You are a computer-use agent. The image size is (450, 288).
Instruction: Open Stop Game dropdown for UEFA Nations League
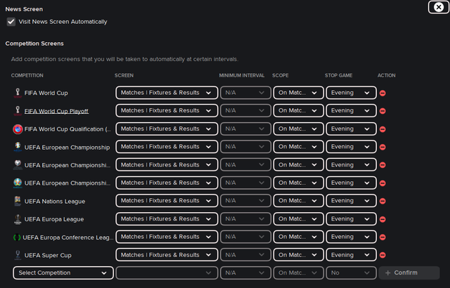pyautogui.click(x=351, y=201)
